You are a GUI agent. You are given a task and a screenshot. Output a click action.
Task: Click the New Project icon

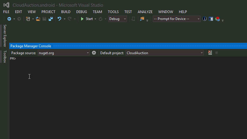(x=28, y=19)
